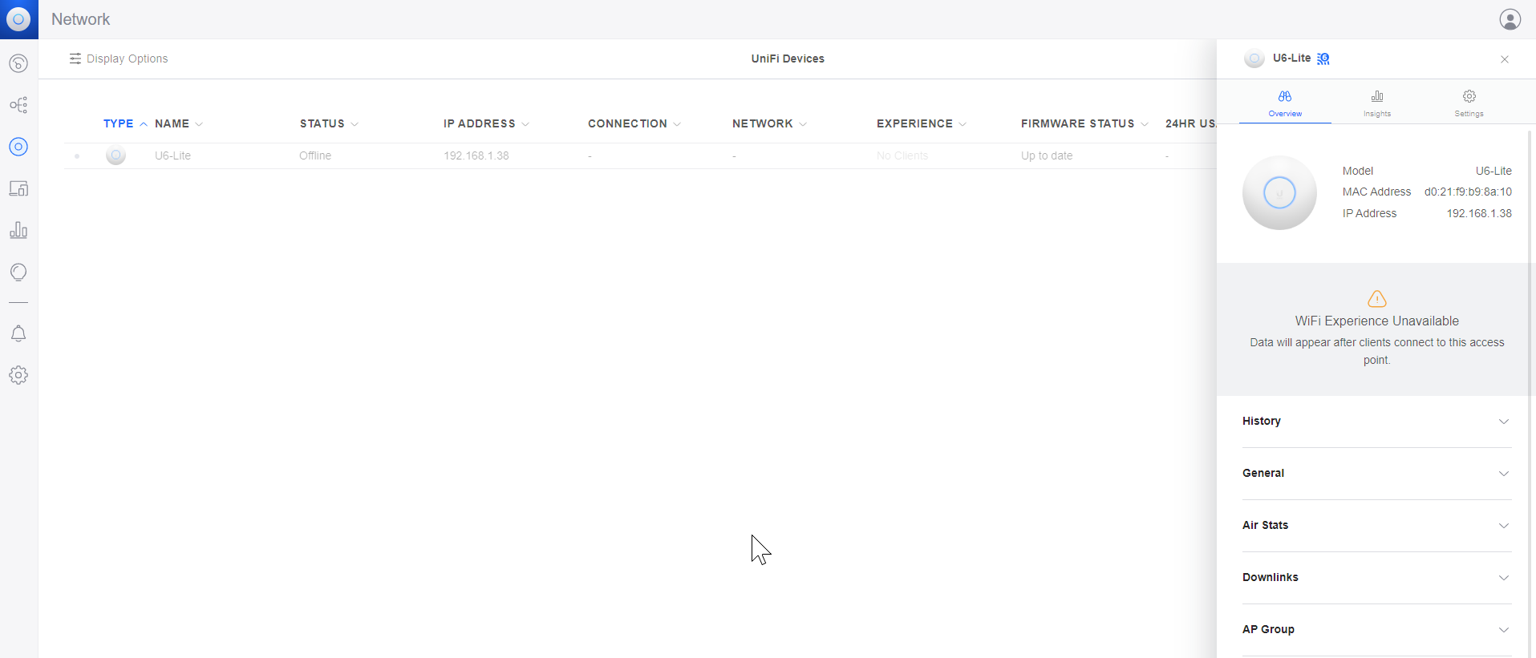Sort by EXPERIENCE column
This screenshot has width=1536, height=658.
point(922,123)
